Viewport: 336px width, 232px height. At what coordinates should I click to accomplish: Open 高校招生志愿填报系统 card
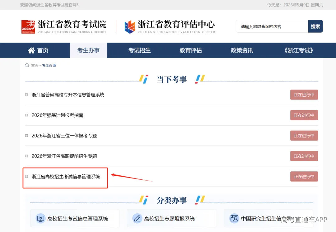click(x=171, y=219)
